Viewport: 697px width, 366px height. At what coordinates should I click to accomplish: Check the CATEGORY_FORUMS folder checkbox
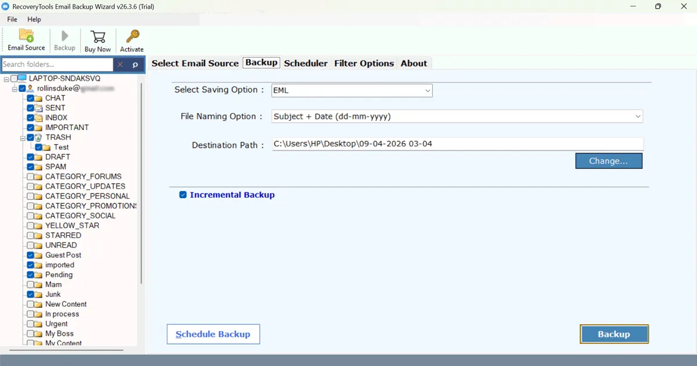30,177
